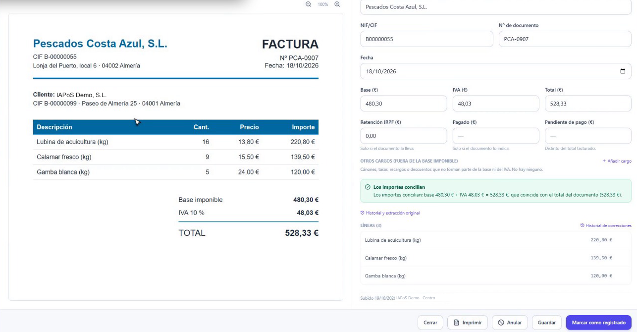Click the FACTURA title on the invoice
The width and height of the screenshot is (637, 332).
(x=290, y=44)
